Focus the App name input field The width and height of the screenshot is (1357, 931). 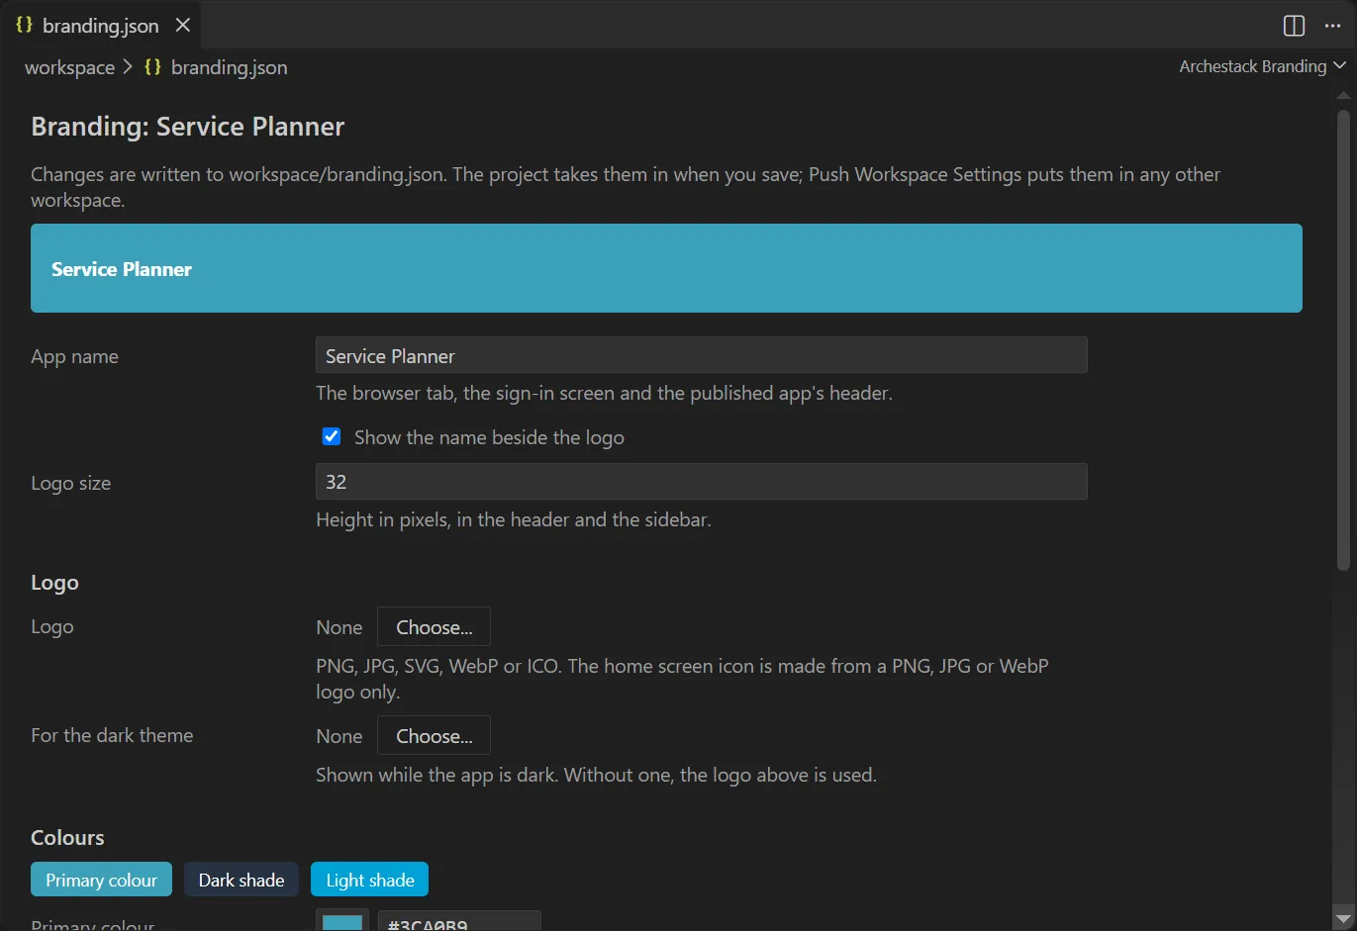pyautogui.click(x=701, y=355)
